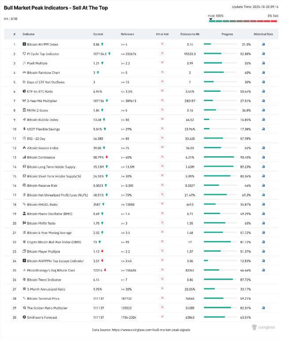Click the Distance to Hit column header
The height and width of the screenshot is (339, 282).
190,34
